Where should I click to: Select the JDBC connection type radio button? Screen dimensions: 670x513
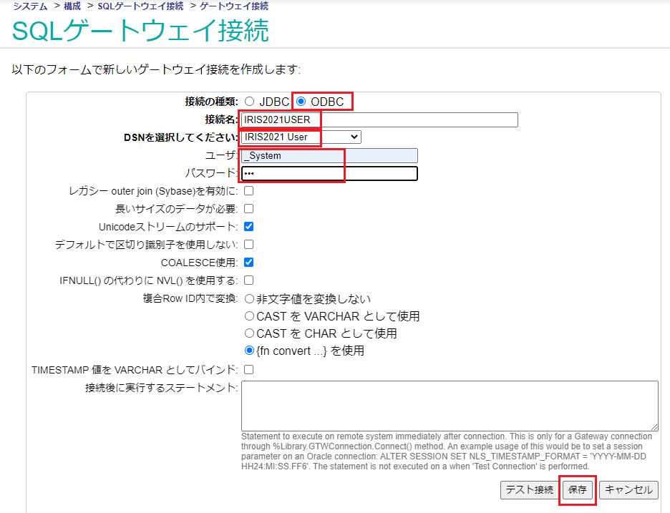(x=249, y=102)
